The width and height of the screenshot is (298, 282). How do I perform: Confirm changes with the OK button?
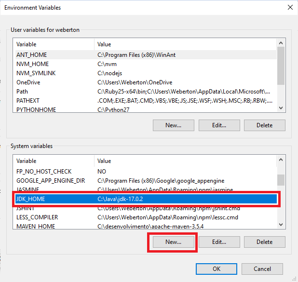[217, 269]
